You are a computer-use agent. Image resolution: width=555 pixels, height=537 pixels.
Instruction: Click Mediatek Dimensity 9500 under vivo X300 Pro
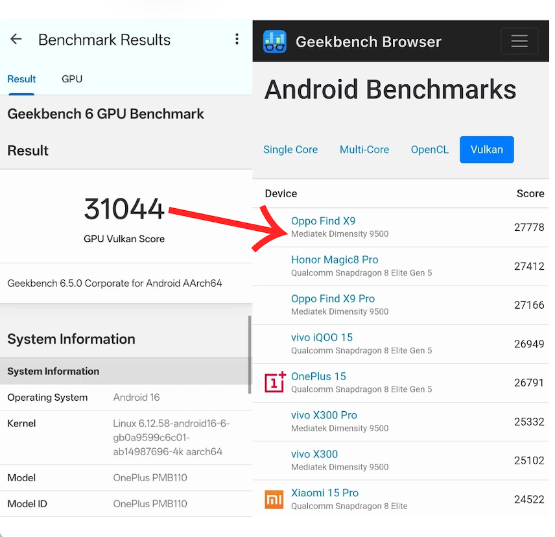(x=340, y=428)
